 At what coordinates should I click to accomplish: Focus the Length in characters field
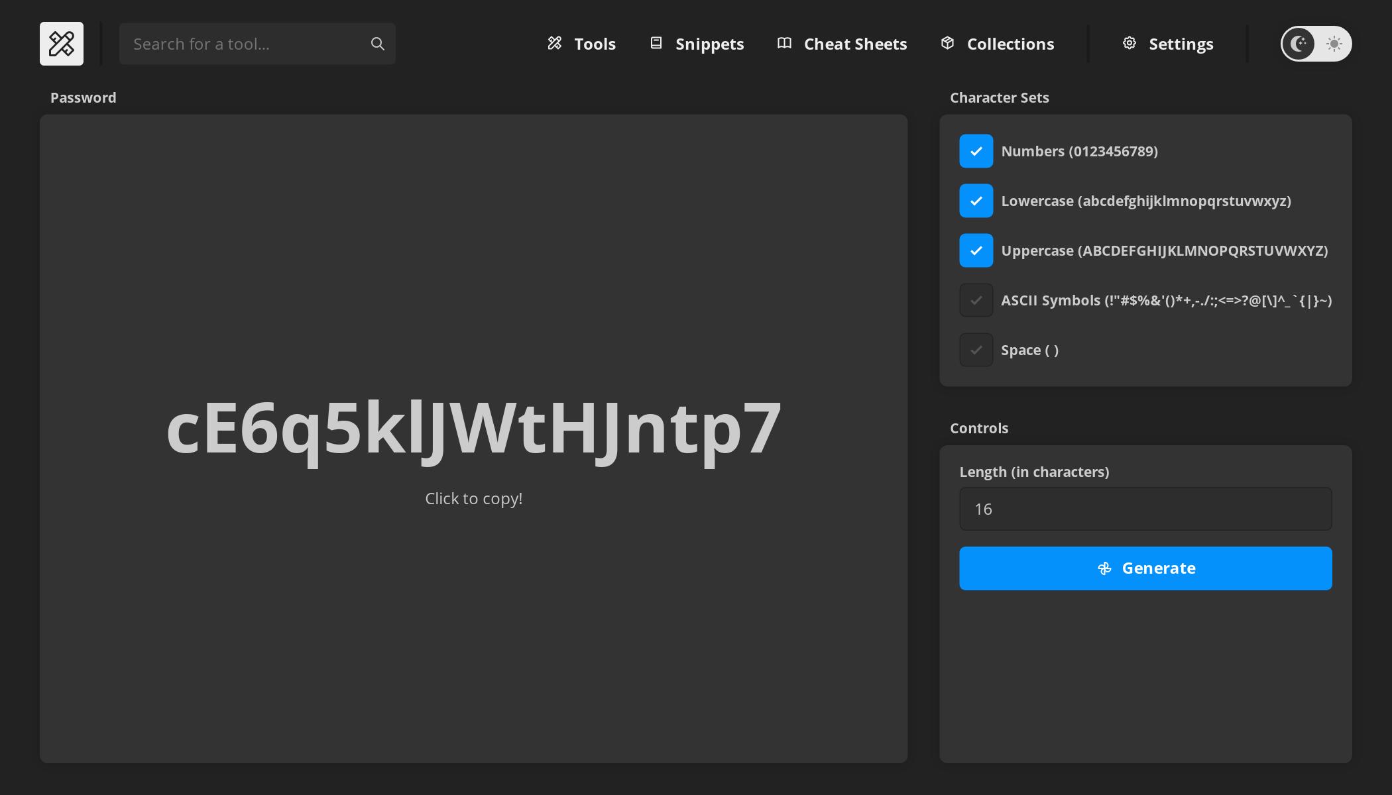coord(1145,509)
